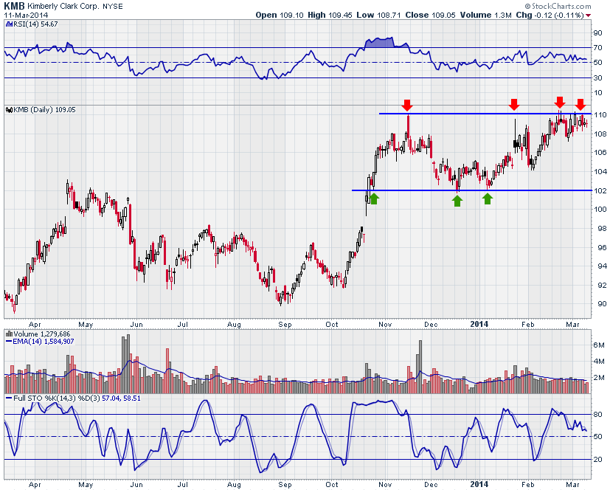
Task: Click the 96 price axis label
Action: 601,247
